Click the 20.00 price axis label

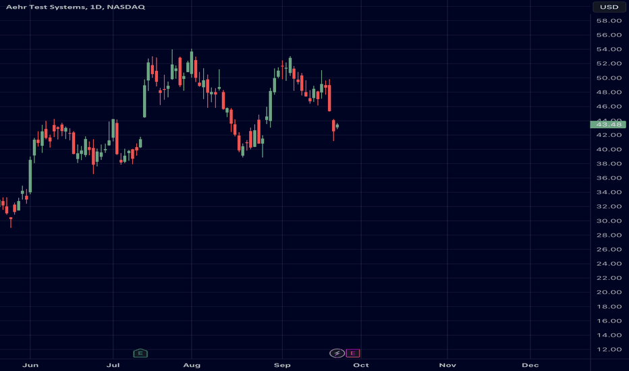click(609, 292)
